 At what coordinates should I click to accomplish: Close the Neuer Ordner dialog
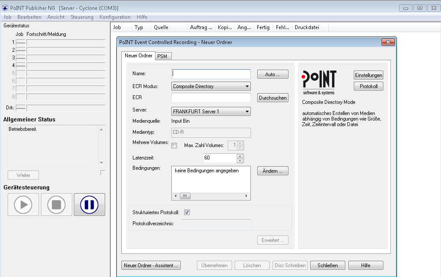[x=388, y=42]
